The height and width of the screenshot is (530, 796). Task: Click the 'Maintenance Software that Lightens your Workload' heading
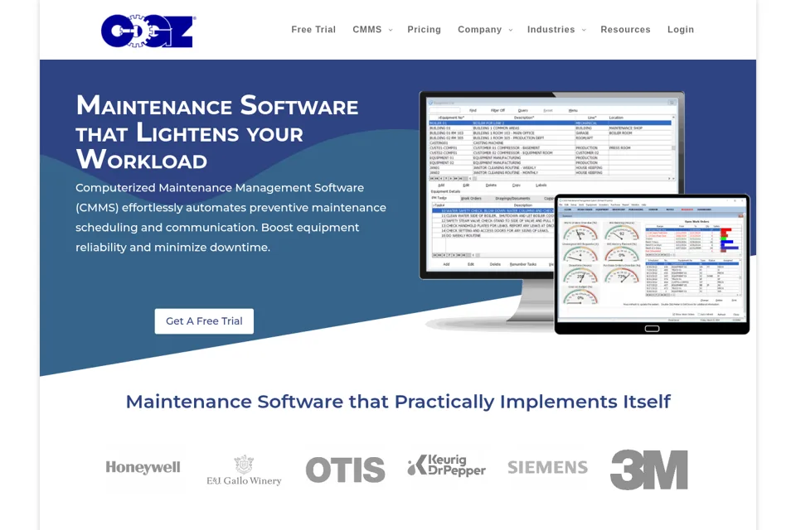tap(217, 132)
